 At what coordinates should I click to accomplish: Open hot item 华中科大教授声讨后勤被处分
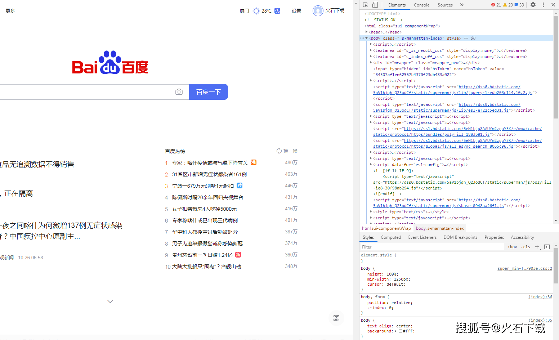click(x=205, y=232)
